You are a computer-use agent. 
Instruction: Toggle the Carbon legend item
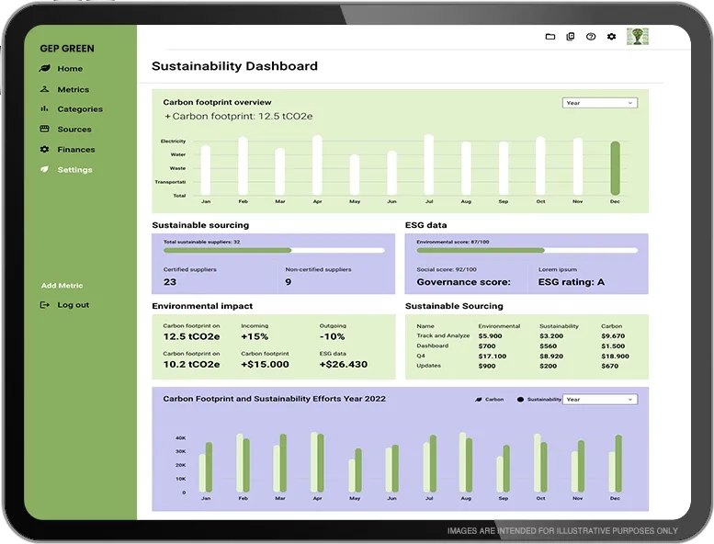tap(489, 400)
